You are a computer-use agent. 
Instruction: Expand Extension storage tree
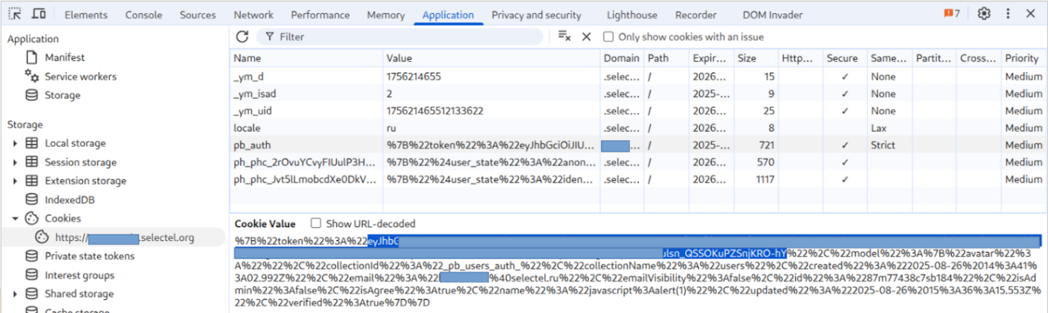pos(16,181)
